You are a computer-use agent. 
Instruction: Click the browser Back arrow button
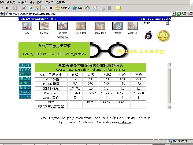4,8
